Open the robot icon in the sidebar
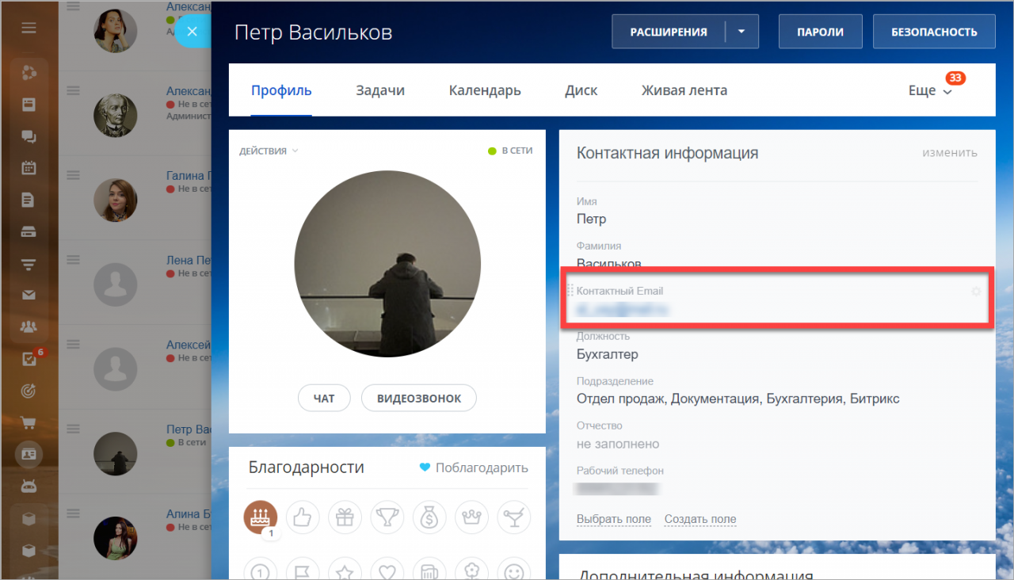This screenshot has width=1014, height=580. [29, 486]
